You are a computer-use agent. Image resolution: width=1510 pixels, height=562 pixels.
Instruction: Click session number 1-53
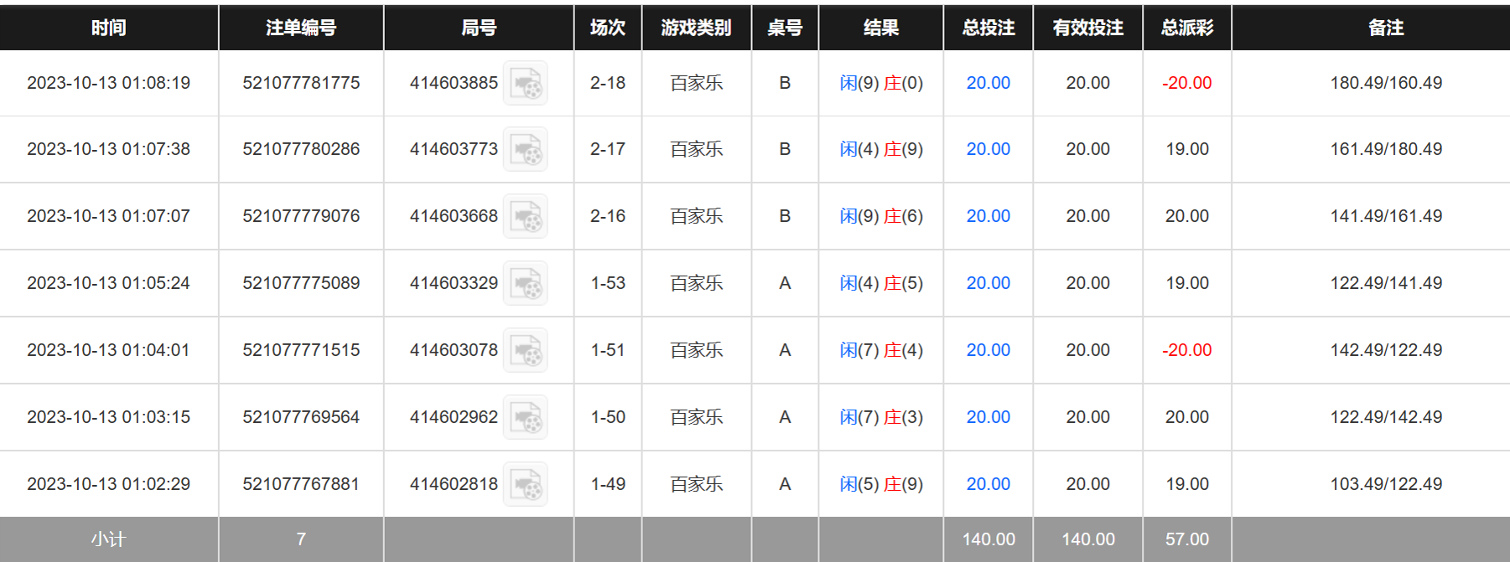[x=608, y=283]
